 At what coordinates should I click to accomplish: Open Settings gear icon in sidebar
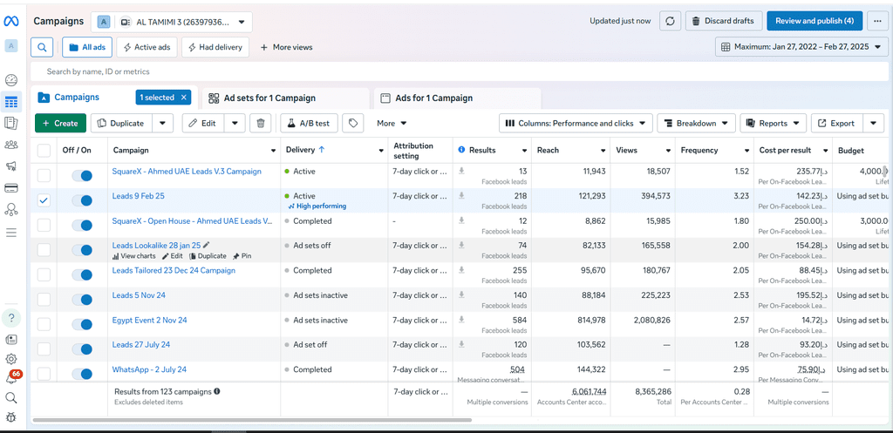pyautogui.click(x=11, y=359)
